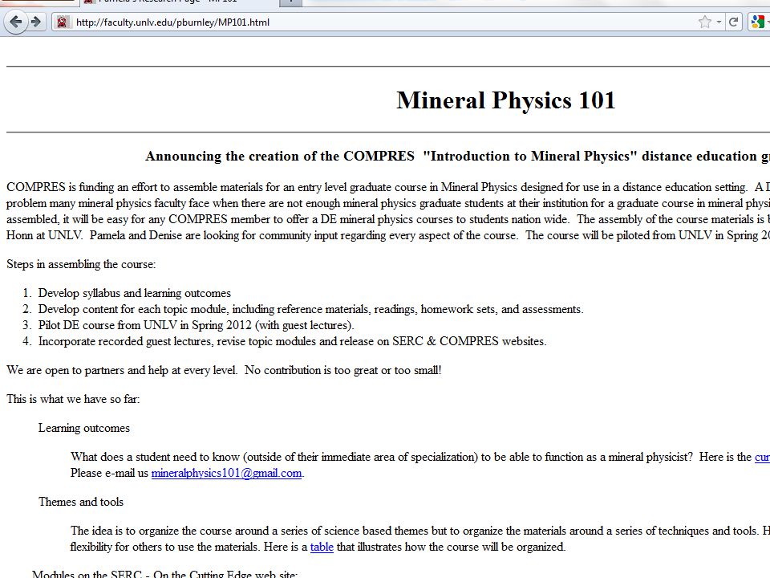Focus the address bar showing faculty.unlv.edu URL

click(383, 22)
